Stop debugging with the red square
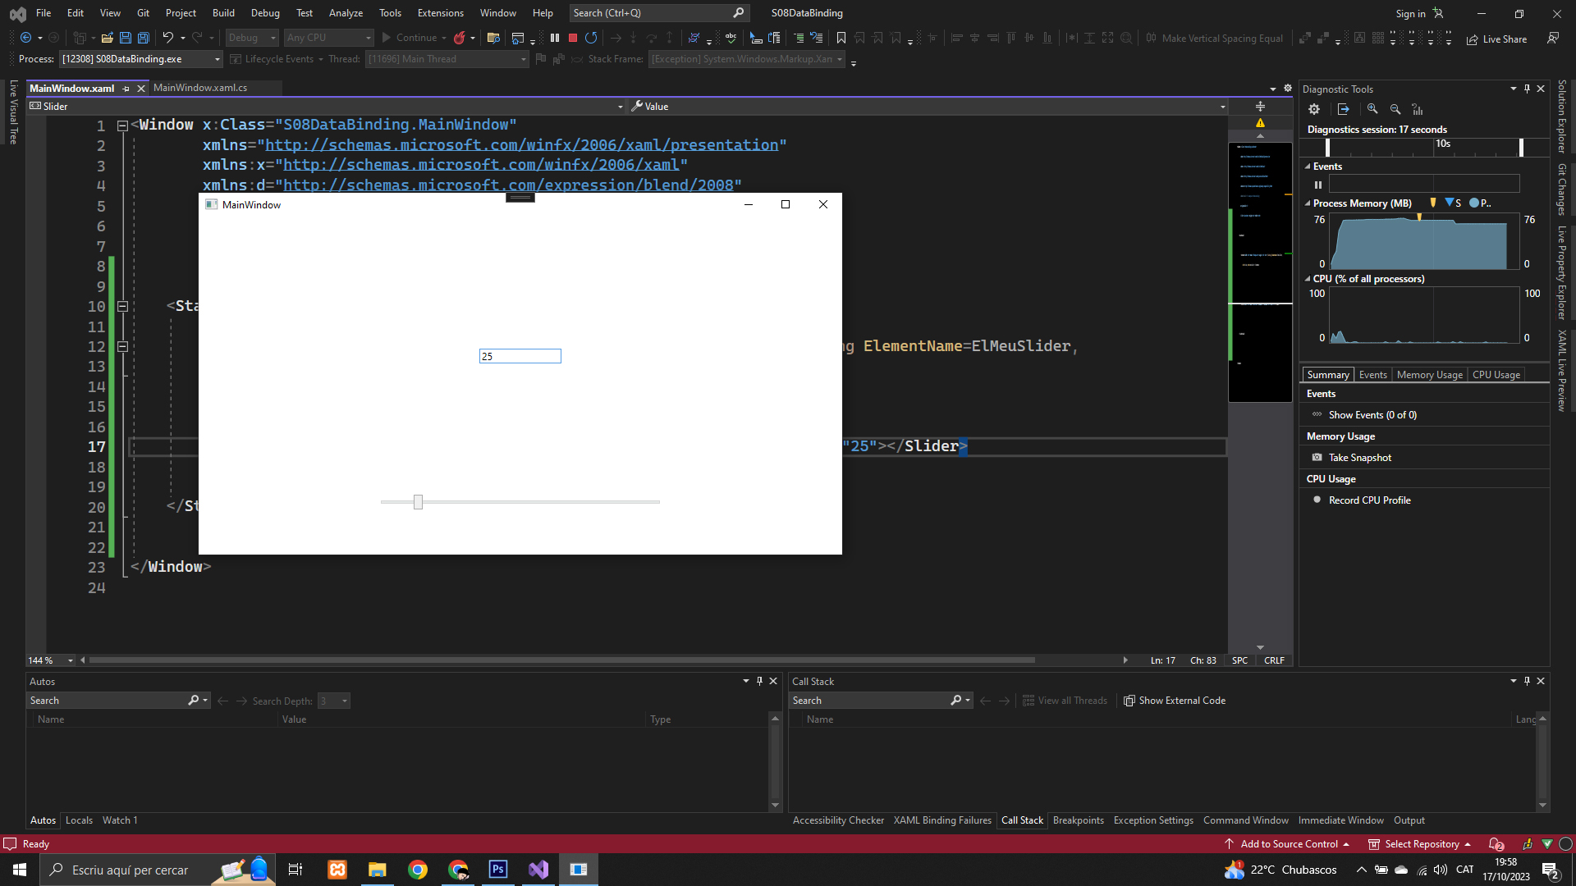Image resolution: width=1576 pixels, height=886 pixels. coord(573,38)
